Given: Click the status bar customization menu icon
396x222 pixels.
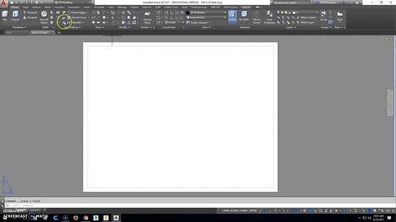Looking at the screenshot, I should click(394, 211).
